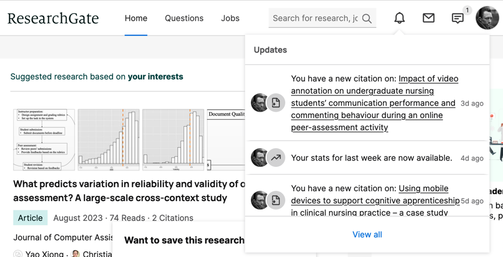Open the notifications bell icon
This screenshot has width=503, height=257.
(x=399, y=18)
